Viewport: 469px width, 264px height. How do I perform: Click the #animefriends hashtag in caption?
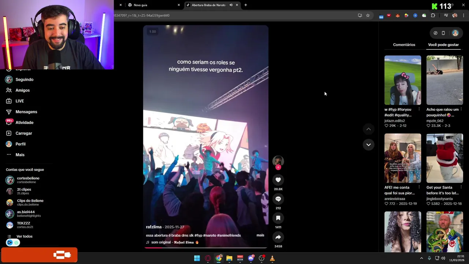(x=229, y=235)
